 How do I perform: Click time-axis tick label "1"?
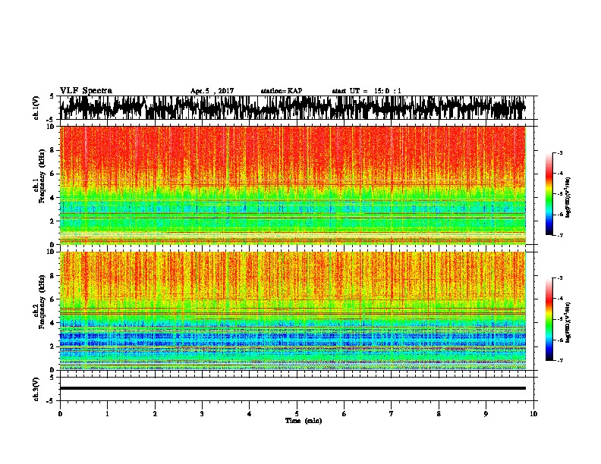pyautogui.click(x=107, y=413)
